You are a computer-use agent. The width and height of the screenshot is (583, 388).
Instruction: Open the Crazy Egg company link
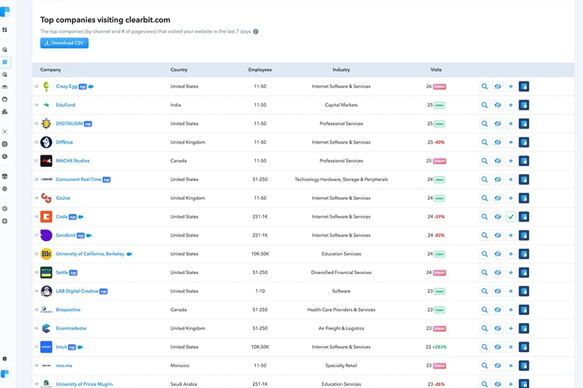click(x=67, y=86)
